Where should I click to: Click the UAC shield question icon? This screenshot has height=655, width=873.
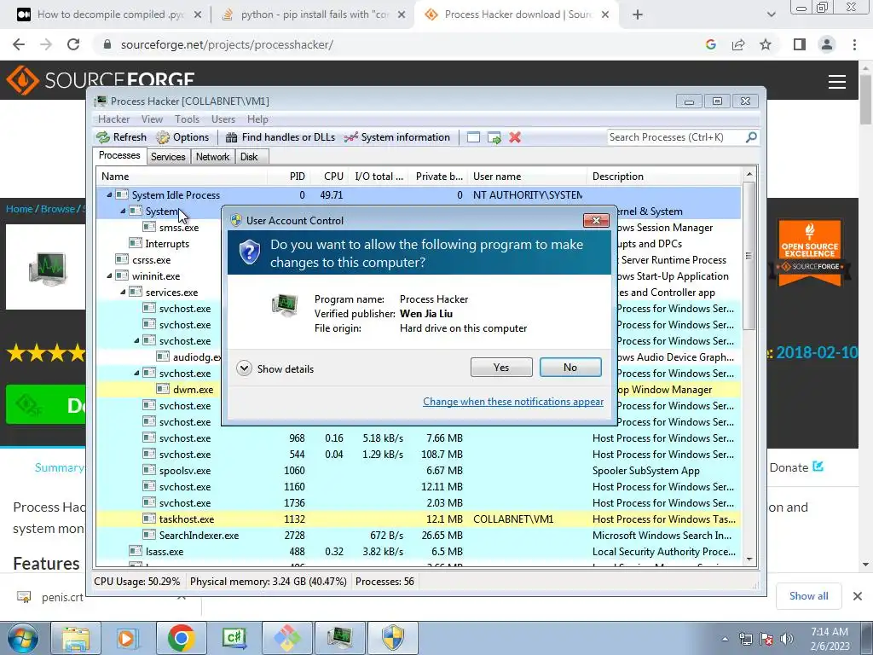tap(250, 252)
